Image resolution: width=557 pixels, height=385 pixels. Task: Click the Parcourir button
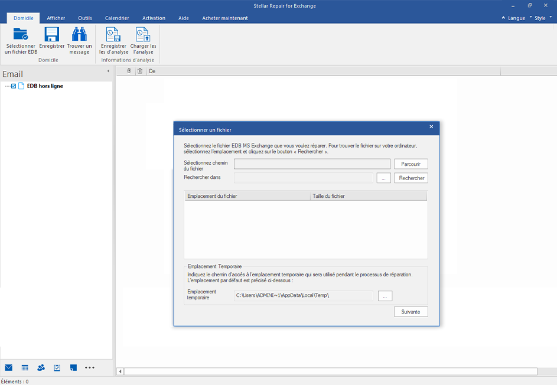(x=411, y=164)
